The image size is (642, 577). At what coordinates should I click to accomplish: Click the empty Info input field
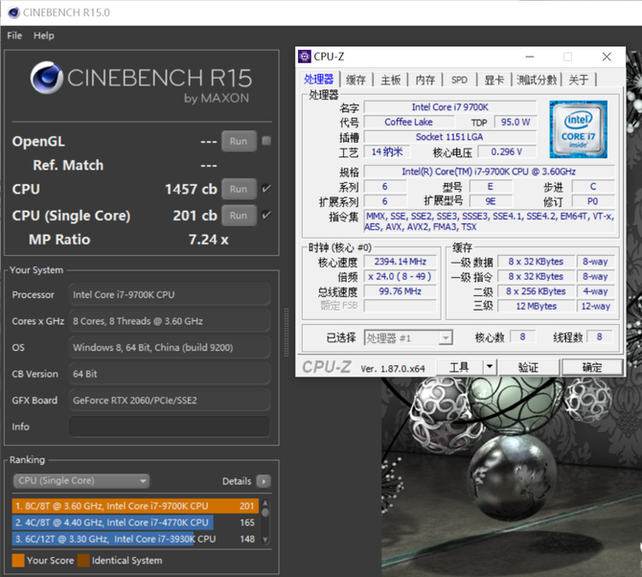coord(170,427)
